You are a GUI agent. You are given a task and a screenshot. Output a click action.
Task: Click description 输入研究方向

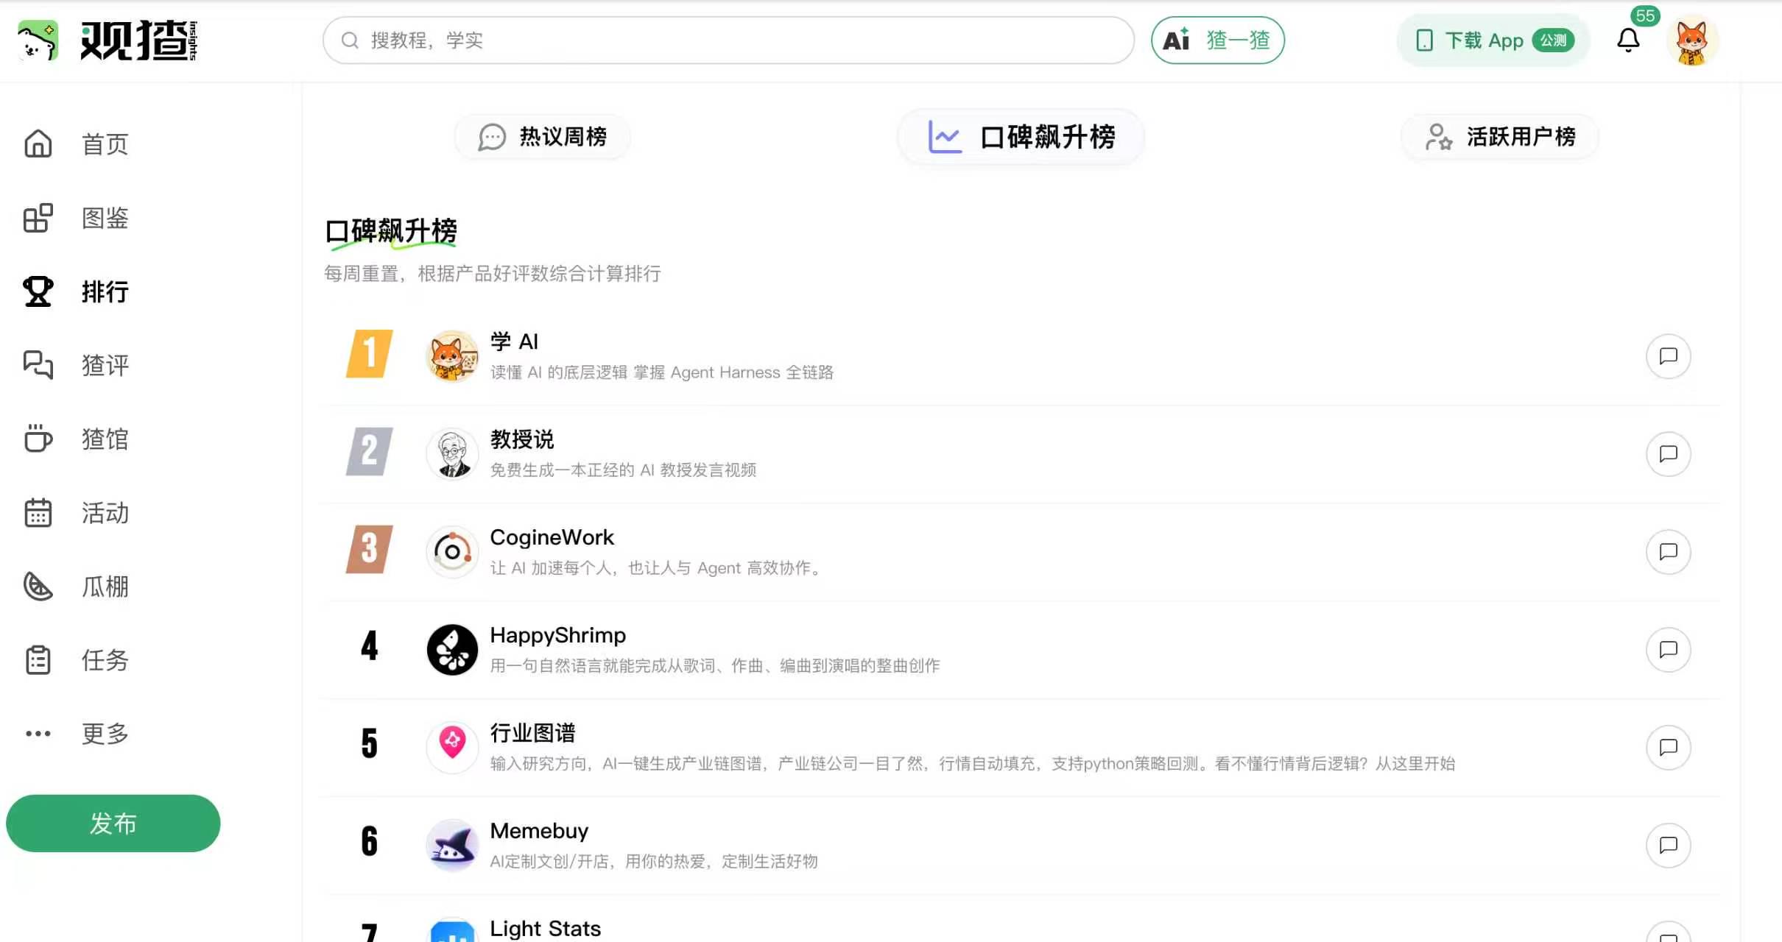click(x=973, y=764)
